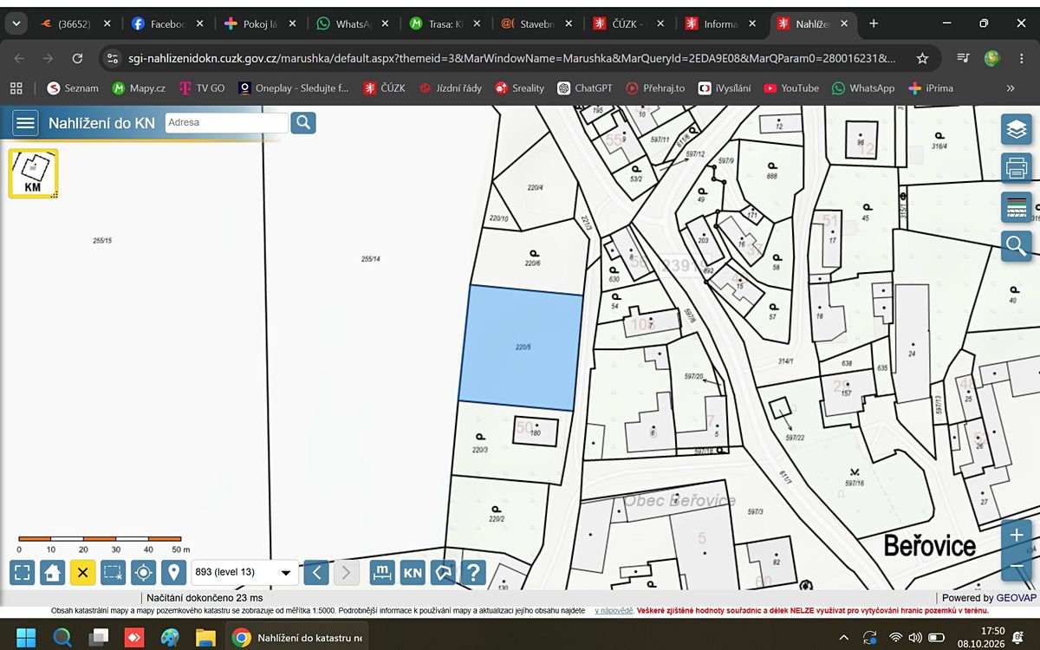Activate the rectangle selection tool
1040x650 pixels.
click(113, 572)
